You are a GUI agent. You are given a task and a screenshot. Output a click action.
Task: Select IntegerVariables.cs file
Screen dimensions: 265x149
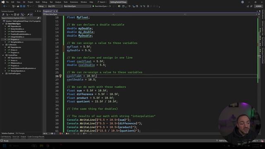click(17, 37)
